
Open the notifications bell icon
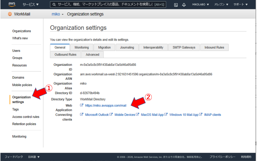184,5
